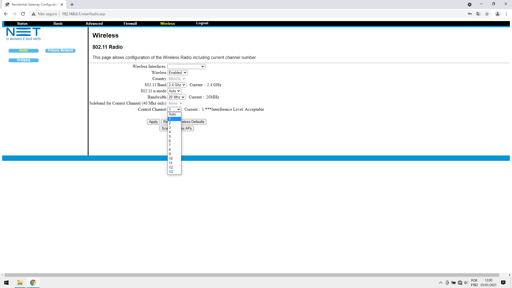The width and height of the screenshot is (512, 288).
Task: Pick channel 4 in list
Action: (174, 132)
